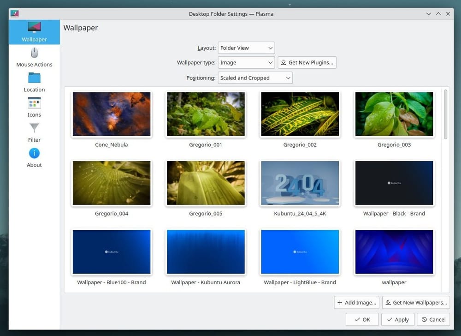The width and height of the screenshot is (461, 336).
Task: Open the Location settings page
Action: point(34,82)
